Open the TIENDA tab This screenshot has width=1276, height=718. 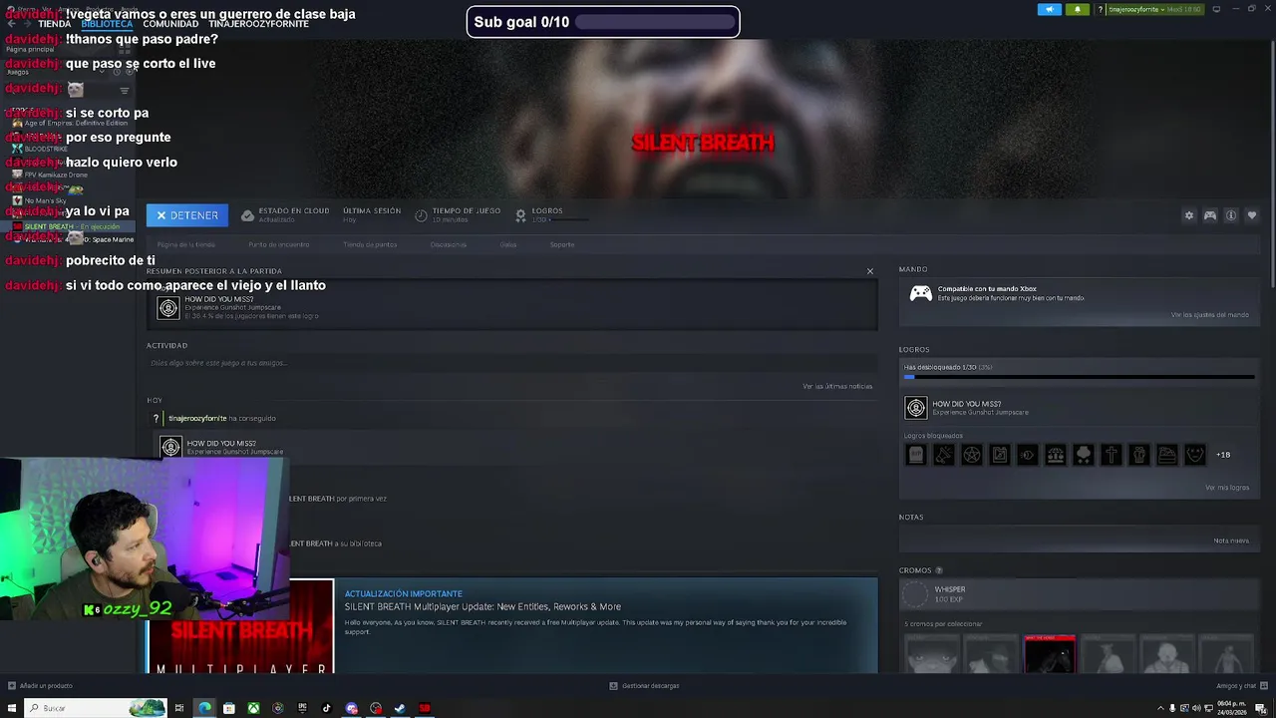coord(54,24)
